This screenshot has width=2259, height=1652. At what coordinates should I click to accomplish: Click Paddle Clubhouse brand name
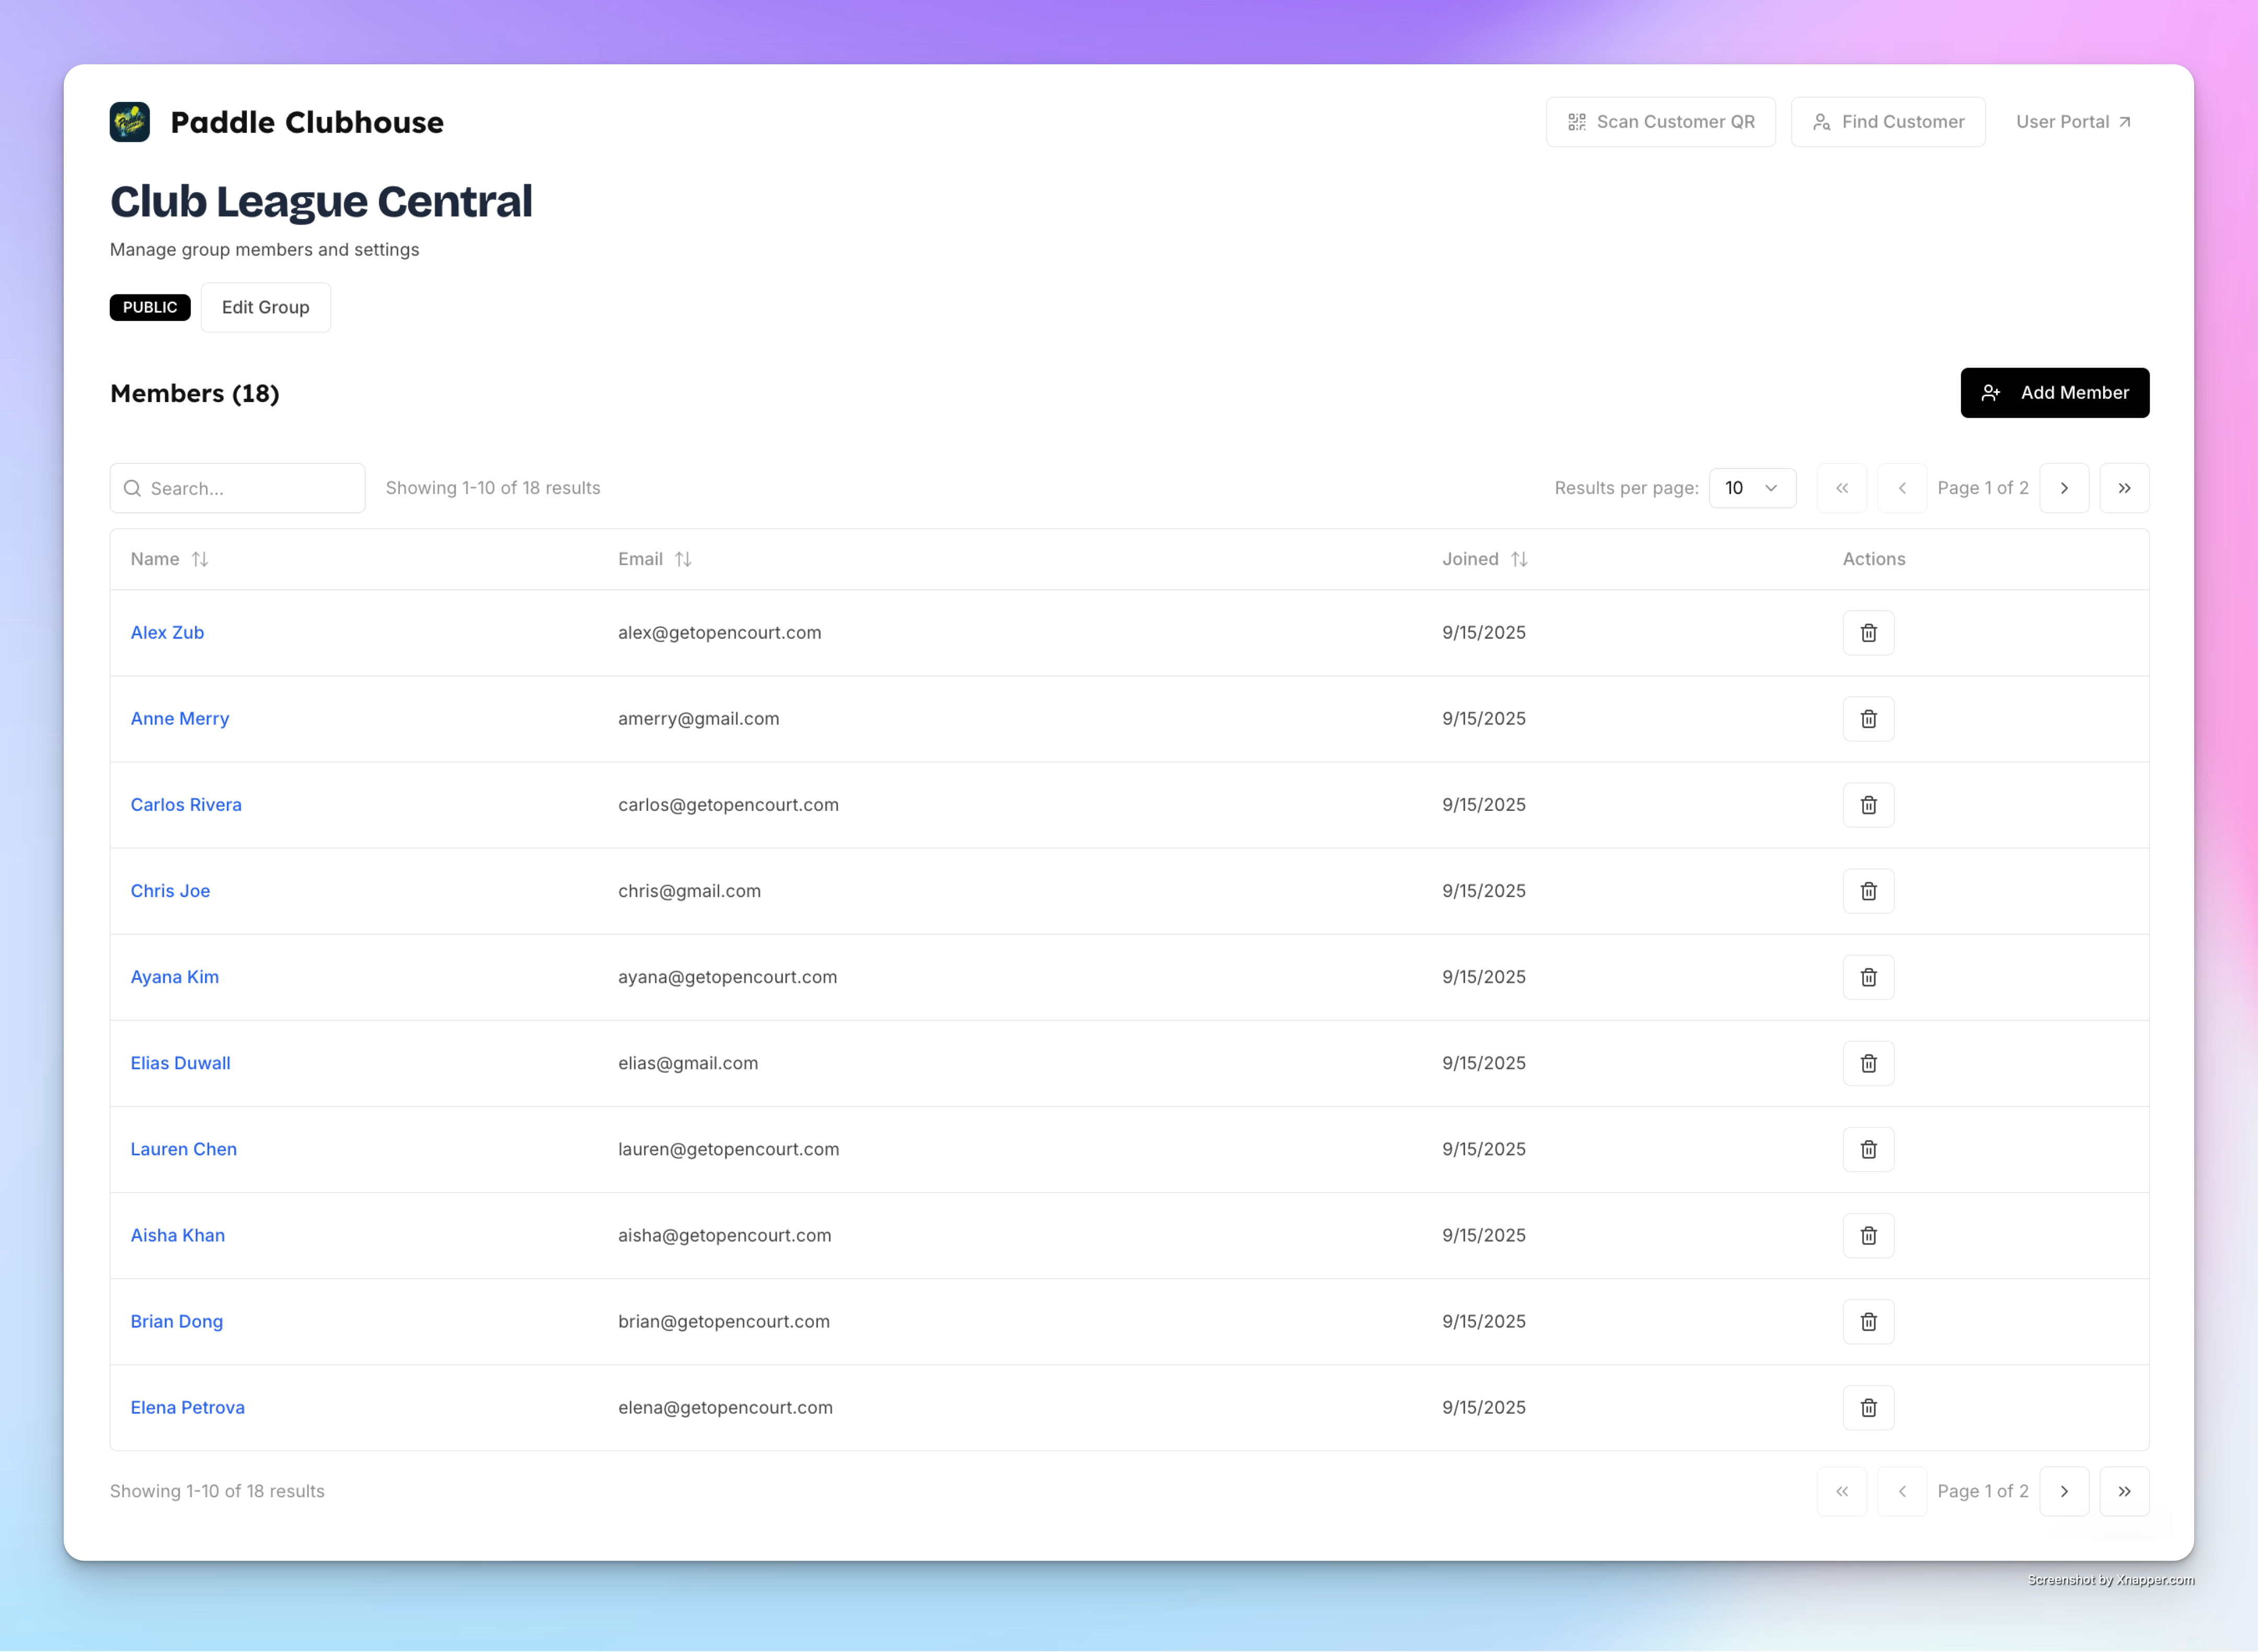click(x=307, y=122)
